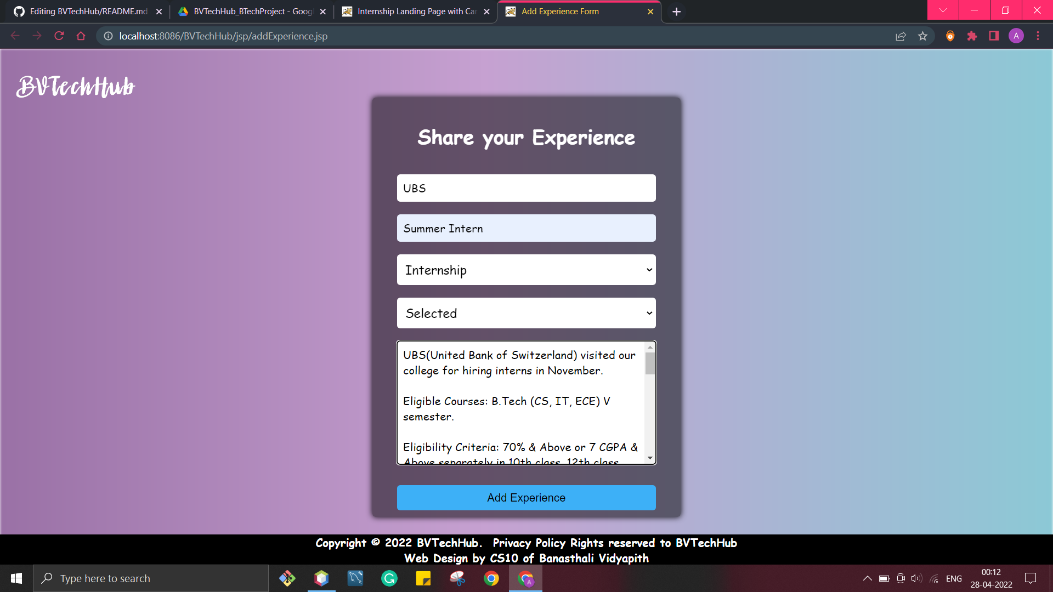Switch to Editing BVTechHub/README.md tab
Screen dimensions: 1053x592
point(88,12)
